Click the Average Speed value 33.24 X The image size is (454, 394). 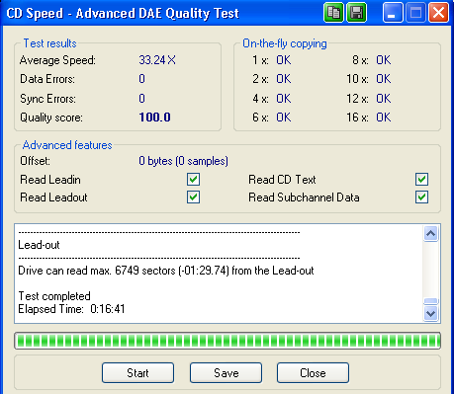coord(157,60)
